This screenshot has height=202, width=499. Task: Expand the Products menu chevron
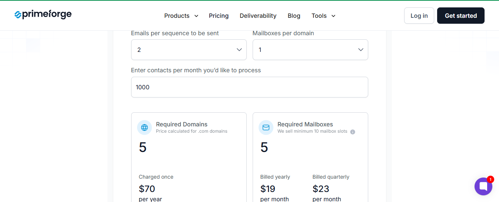click(196, 16)
